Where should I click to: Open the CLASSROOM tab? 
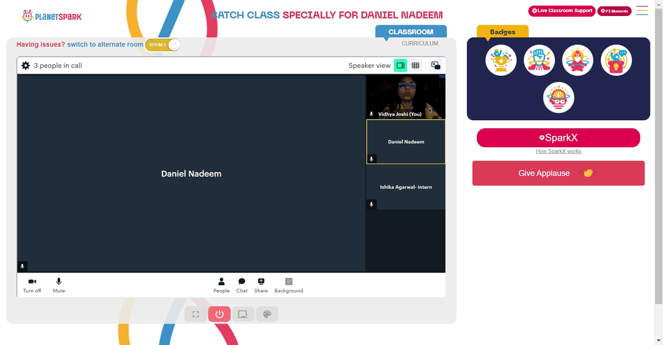[411, 32]
